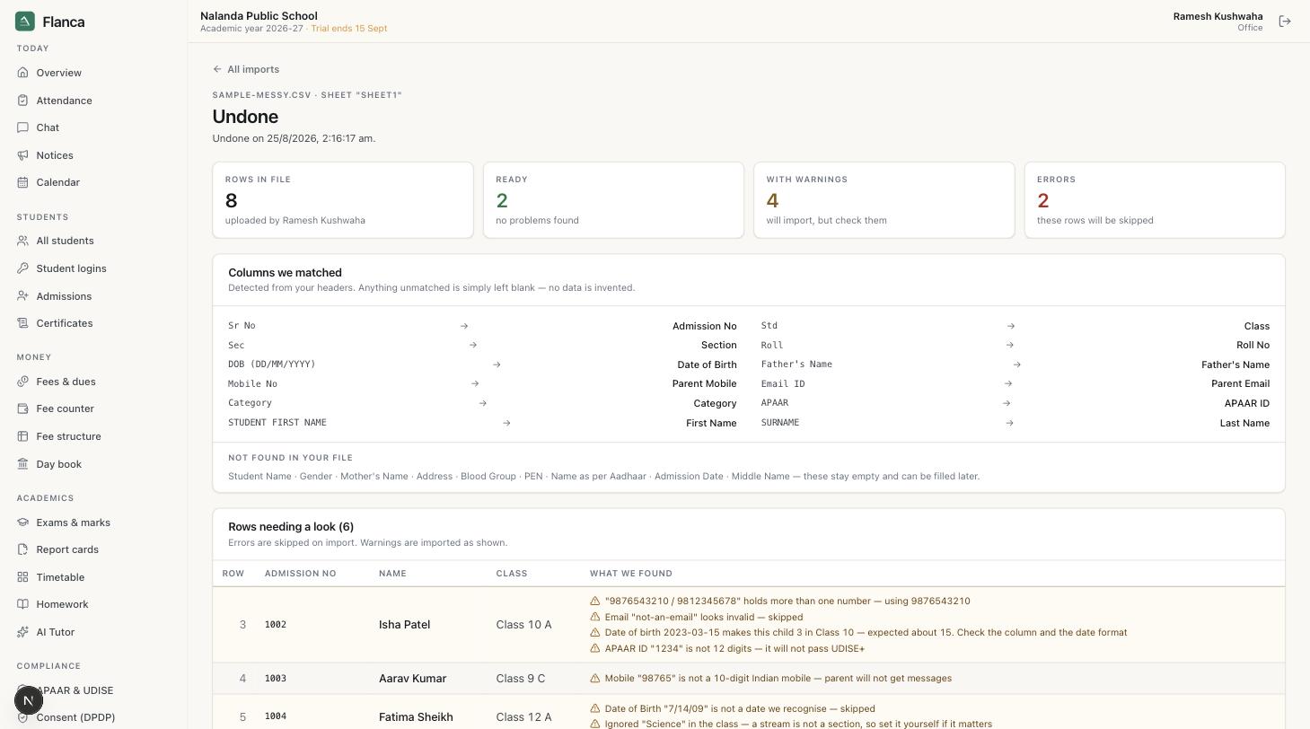The height and width of the screenshot is (729, 1310).
Task: Click the Isha Patel name cell
Action: (404, 625)
